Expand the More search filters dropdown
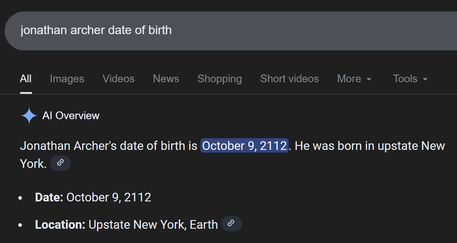This screenshot has width=457, height=243. [354, 79]
